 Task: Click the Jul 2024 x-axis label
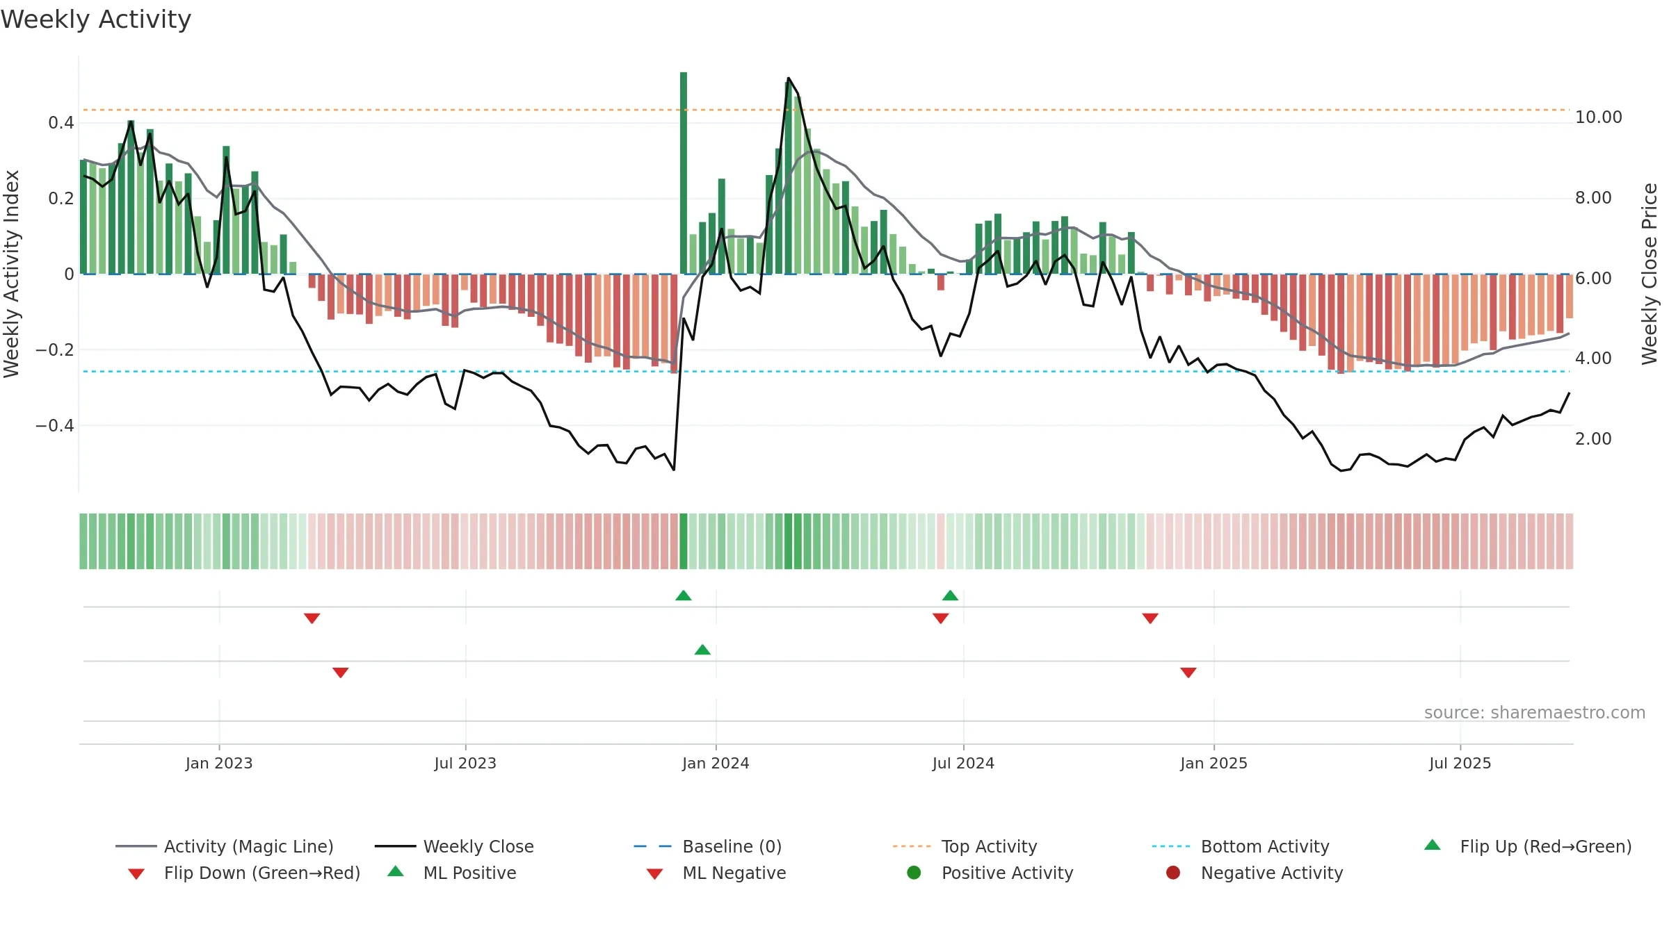(x=963, y=764)
